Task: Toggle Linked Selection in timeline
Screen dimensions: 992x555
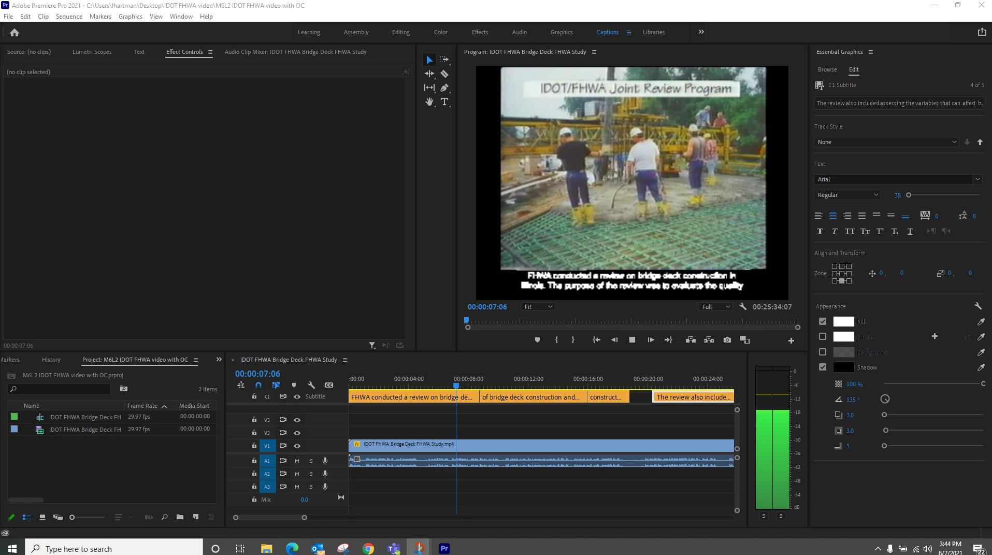Action: [x=276, y=385]
